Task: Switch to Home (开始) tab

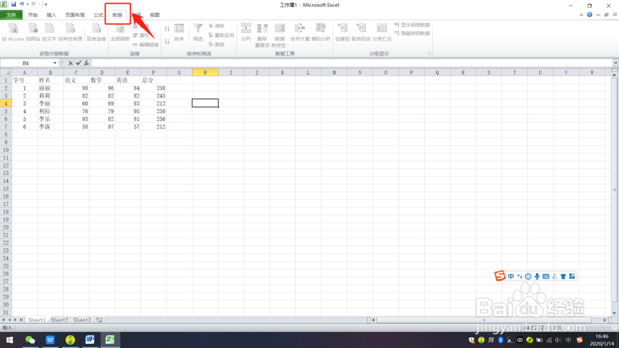Action: pyautogui.click(x=33, y=15)
